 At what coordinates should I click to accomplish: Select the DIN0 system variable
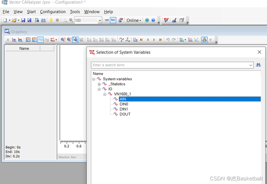(x=124, y=104)
